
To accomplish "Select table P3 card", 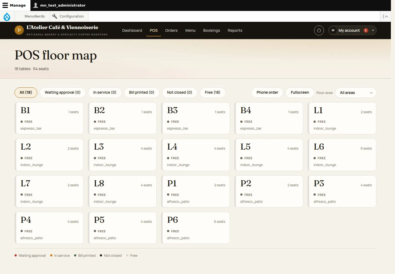I will tap(342, 192).
